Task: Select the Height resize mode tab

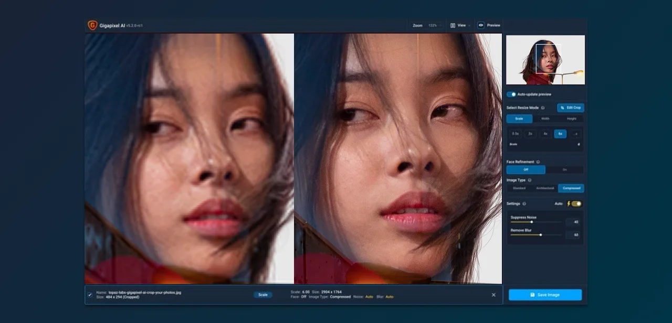Action: pos(571,119)
